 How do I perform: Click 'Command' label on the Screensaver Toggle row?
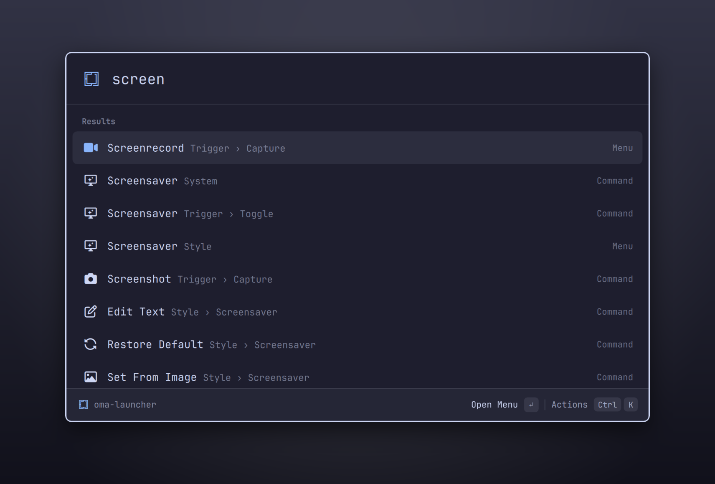coord(615,214)
